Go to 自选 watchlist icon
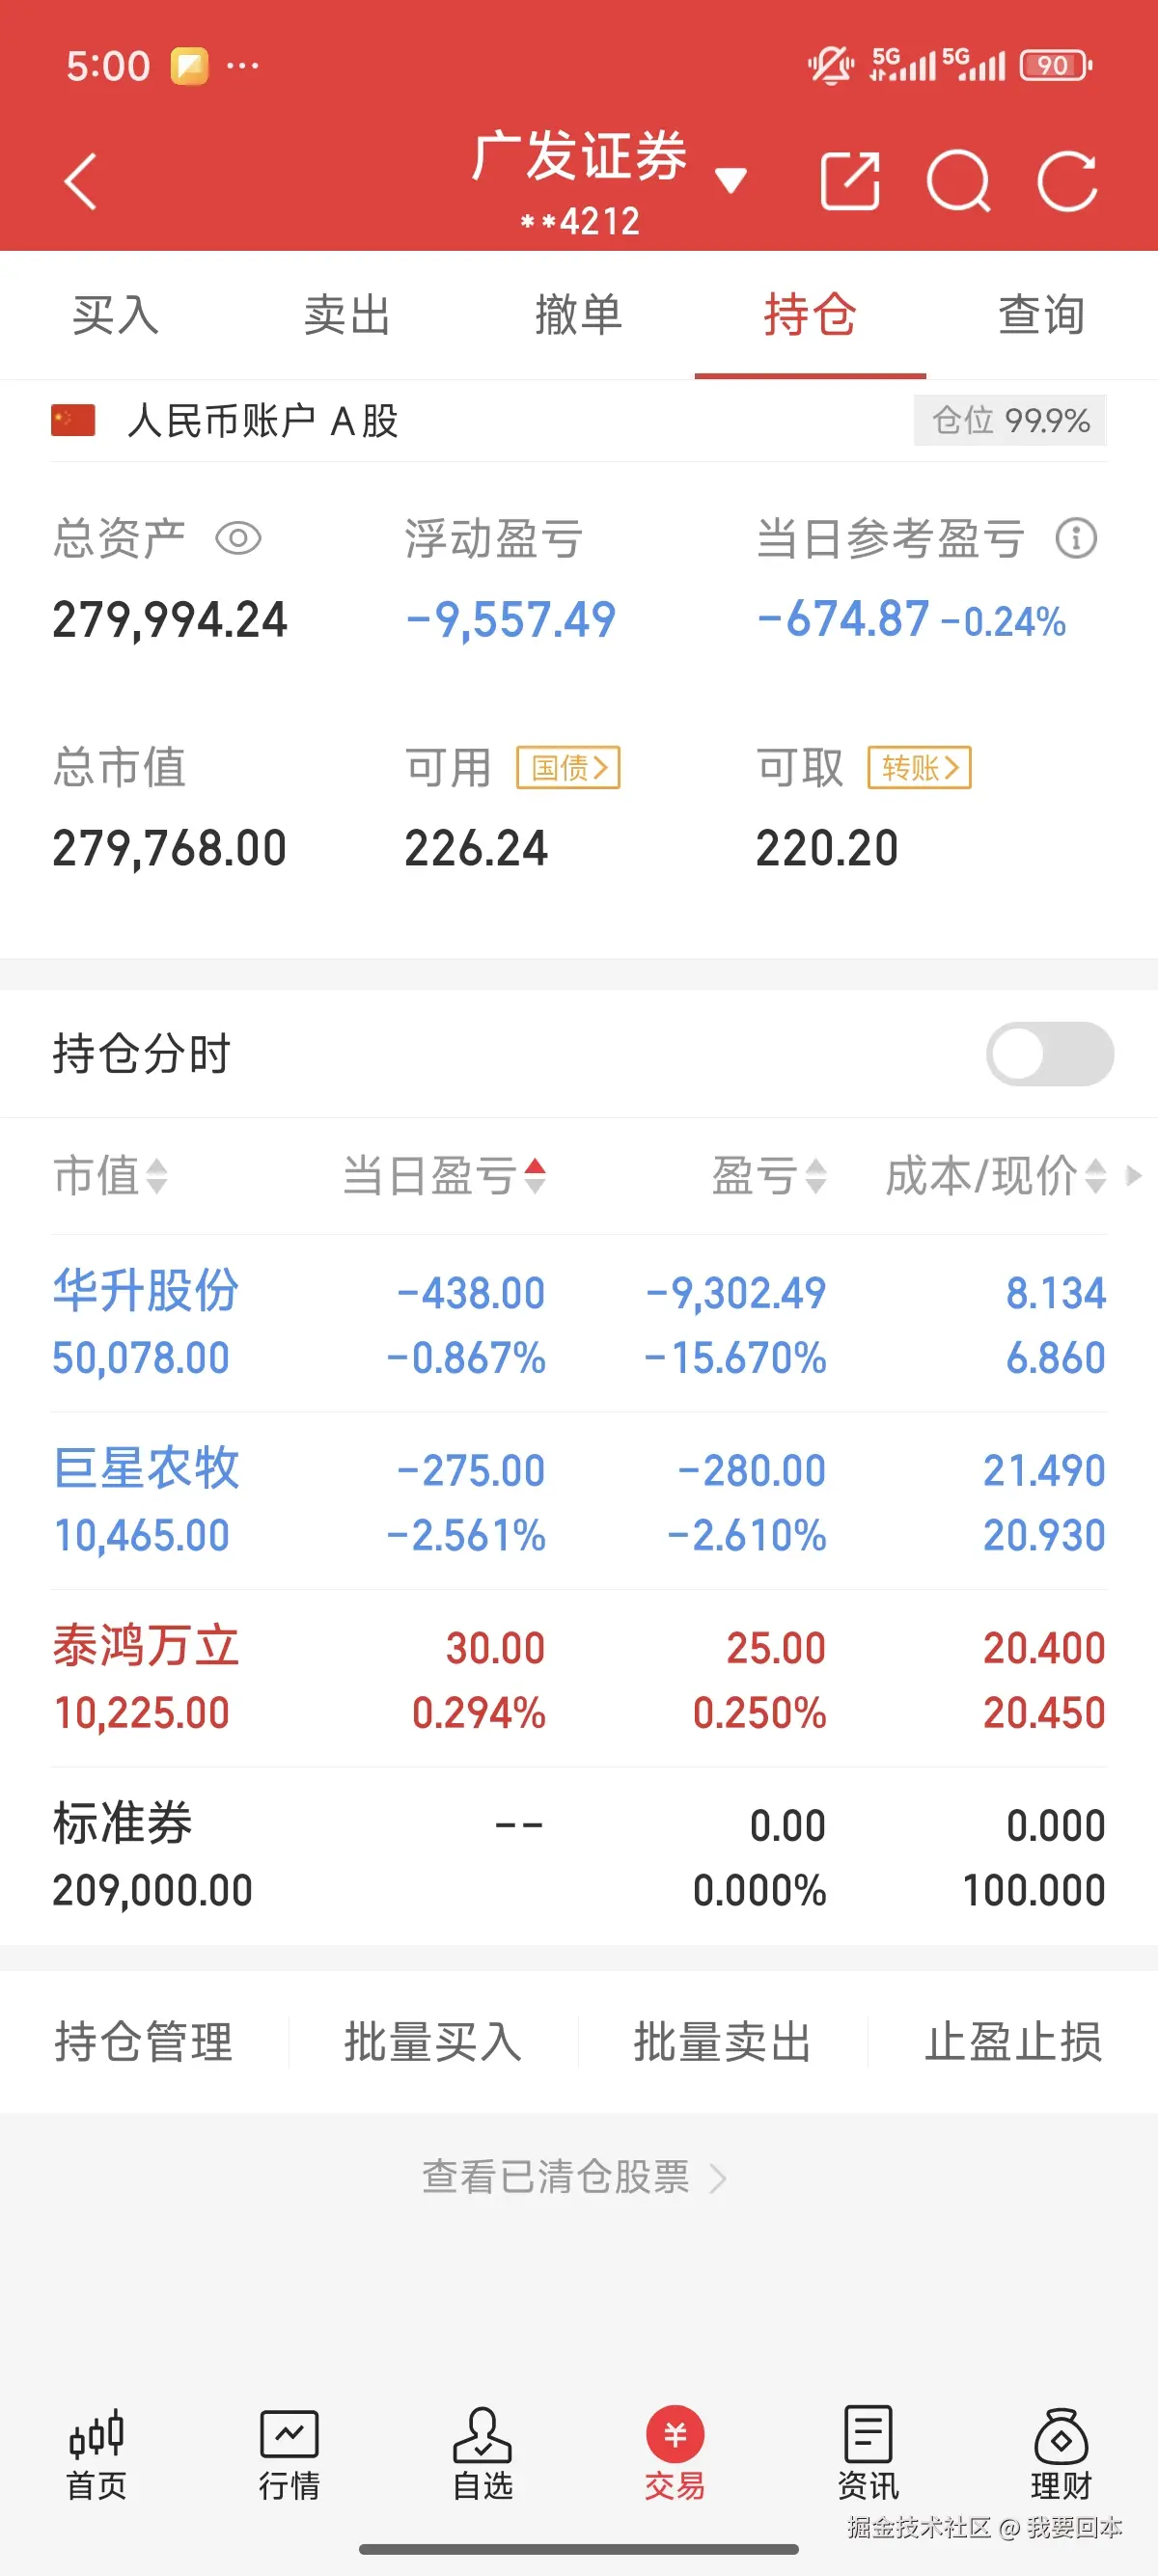 click(482, 2453)
